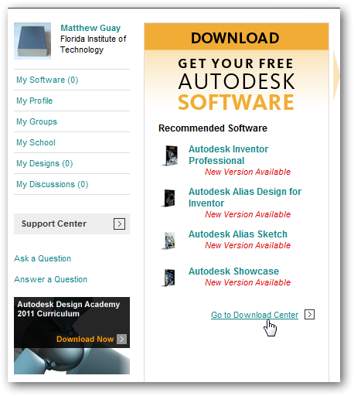Click the Autodesk Showcase box icon
The width and height of the screenshot is (354, 396).
tap(168, 278)
